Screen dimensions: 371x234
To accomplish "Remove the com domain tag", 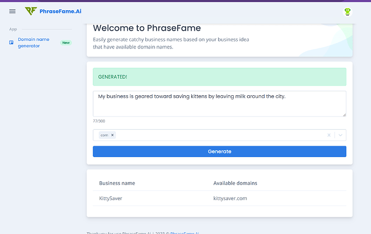I will click(x=113, y=135).
